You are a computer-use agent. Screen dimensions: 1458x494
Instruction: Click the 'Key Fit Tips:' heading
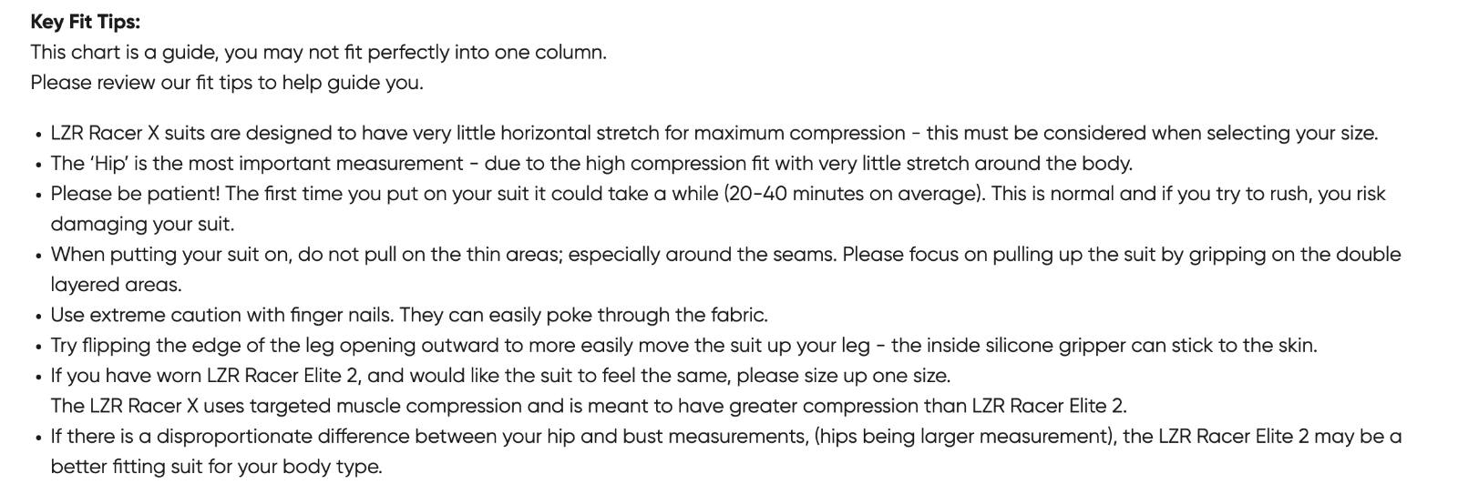[x=86, y=22]
